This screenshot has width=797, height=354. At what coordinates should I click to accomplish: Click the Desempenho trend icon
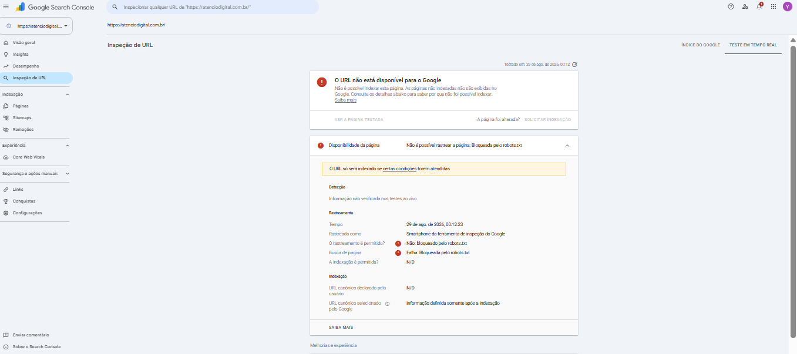[x=6, y=66]
